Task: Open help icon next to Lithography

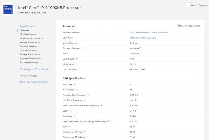Action: [x=76, y=64]
